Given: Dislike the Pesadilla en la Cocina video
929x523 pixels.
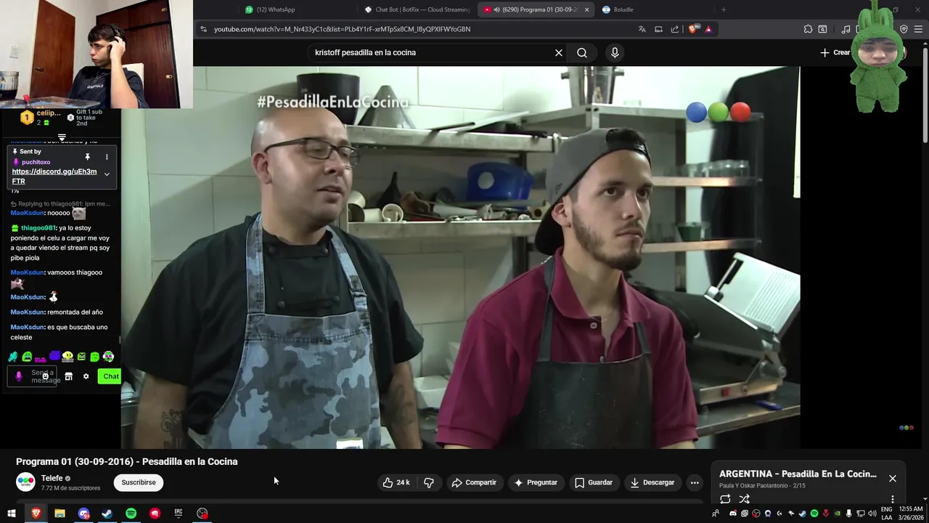Looking at the screenshot, I should point(429,482).
